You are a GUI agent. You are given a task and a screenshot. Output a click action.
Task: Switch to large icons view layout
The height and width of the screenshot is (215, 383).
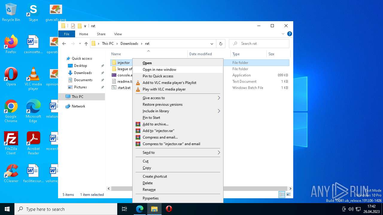click(x=288, y=194)
